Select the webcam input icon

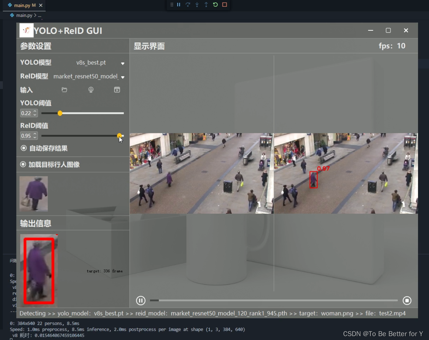(x=91, y=90)
